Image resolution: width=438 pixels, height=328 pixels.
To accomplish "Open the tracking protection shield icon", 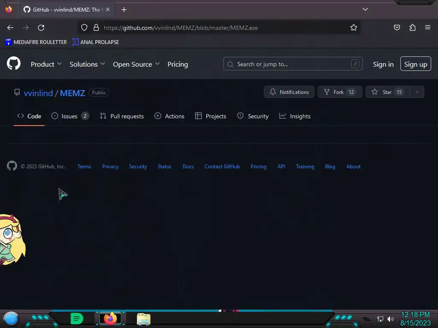I will tap(84, 28).
